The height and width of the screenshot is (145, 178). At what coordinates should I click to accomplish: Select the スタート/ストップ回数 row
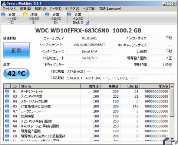click(87, 101)
